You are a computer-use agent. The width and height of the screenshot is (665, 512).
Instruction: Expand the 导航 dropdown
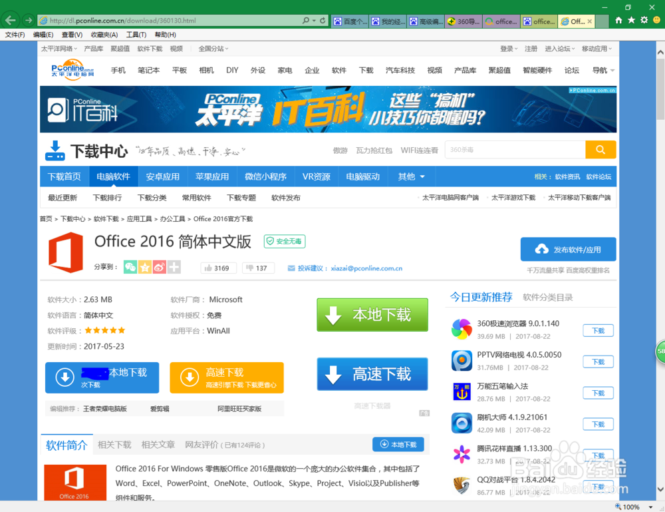click(x=604, y=71)
